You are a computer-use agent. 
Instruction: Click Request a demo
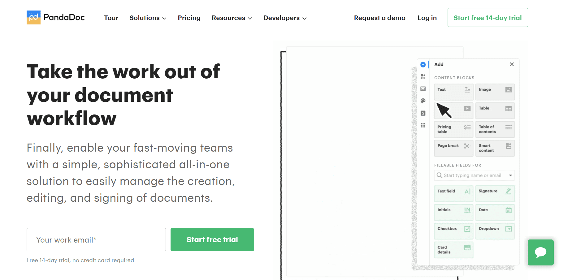[x=379, y=18]
